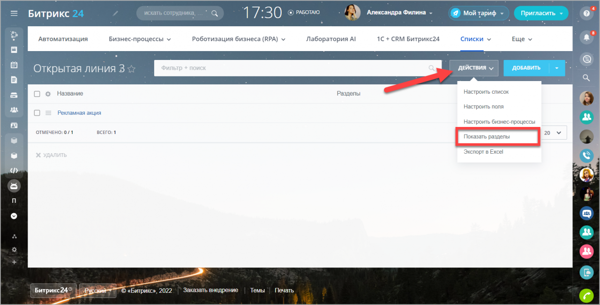Select Показать разделы menu item
Image resolution: width=600 pixels, height=305 pixels.
487,137
